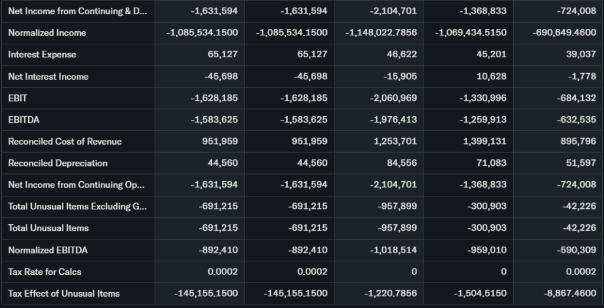The width and height of the screenshot is (604, 308).
Task: Click the Tax Effect of Unusual Items label
Action: coord(64,294)
